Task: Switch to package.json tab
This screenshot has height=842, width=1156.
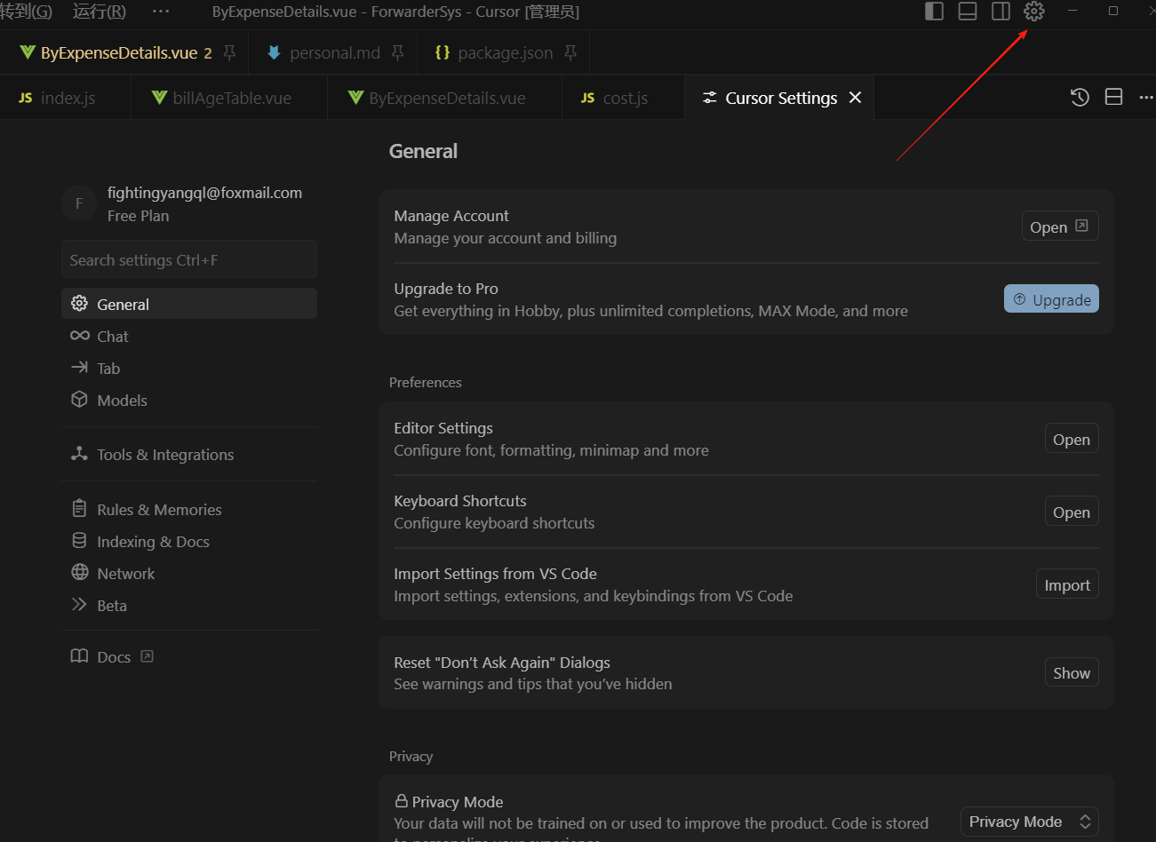Action: point(505,53)
